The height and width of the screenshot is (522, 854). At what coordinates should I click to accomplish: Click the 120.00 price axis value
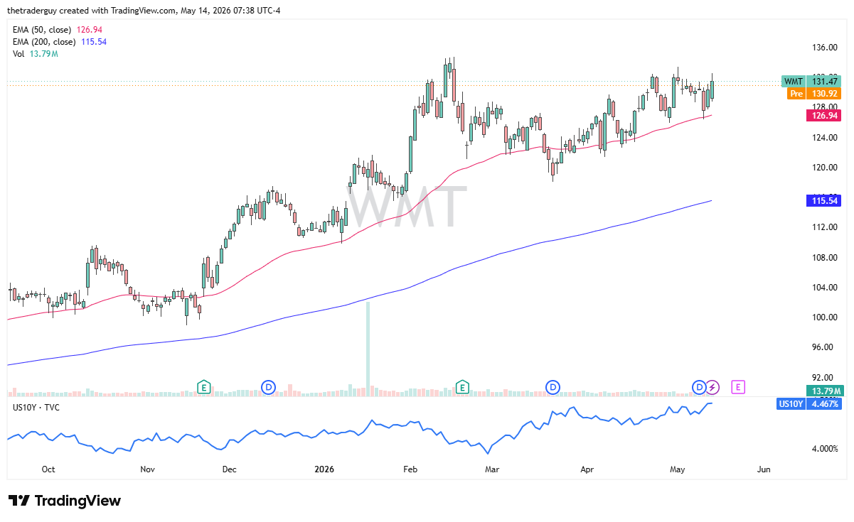[x=825, y=168]
